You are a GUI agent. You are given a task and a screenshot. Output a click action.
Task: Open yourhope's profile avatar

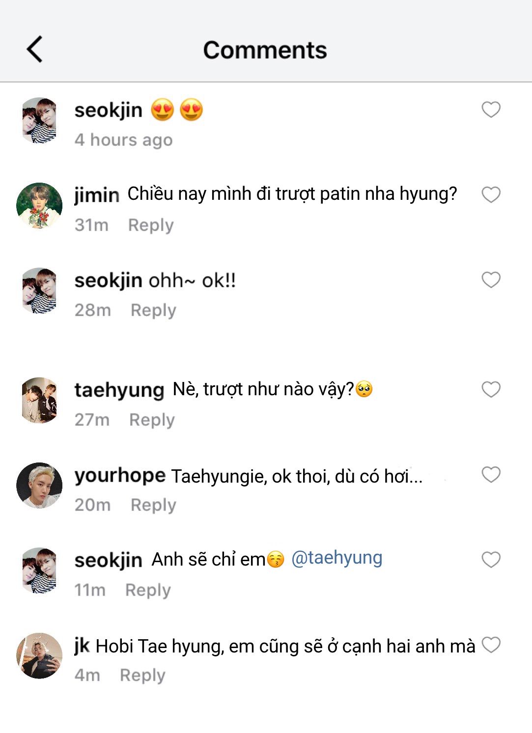pos(39,485)
